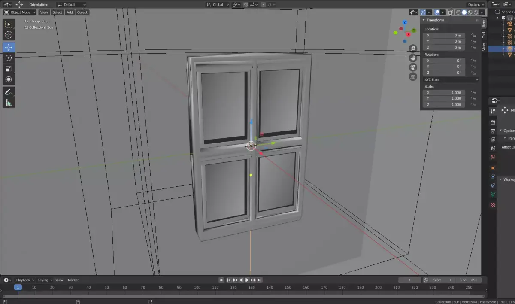Lock Location X with padlock icon
Screen dimensions: 515x304
473,35
